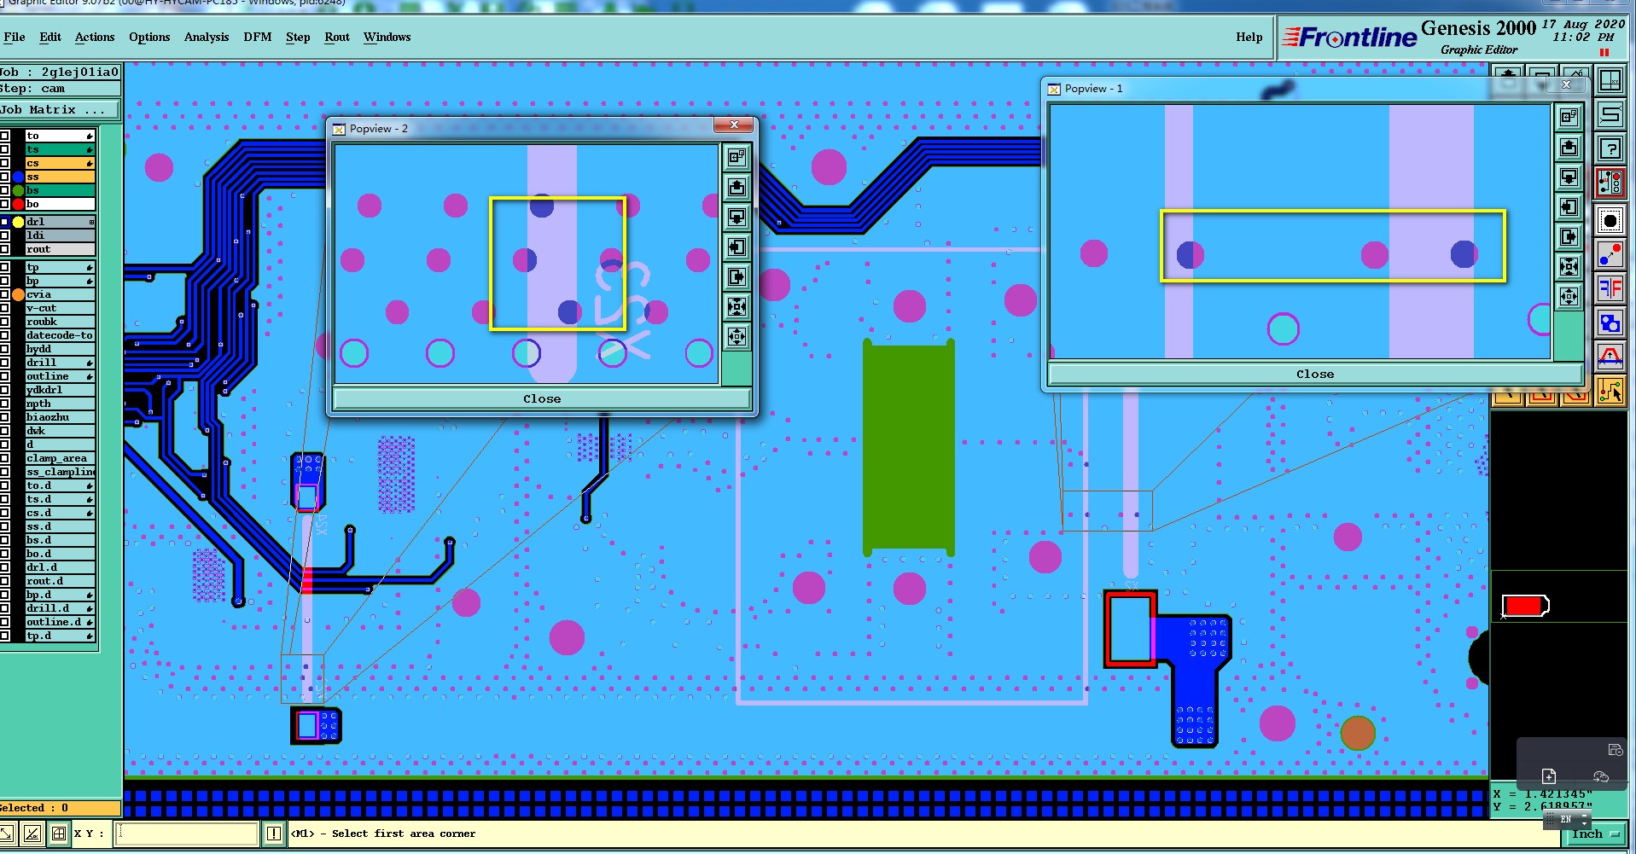Click the red trapezoid over blue line icon

point(1610,356)
